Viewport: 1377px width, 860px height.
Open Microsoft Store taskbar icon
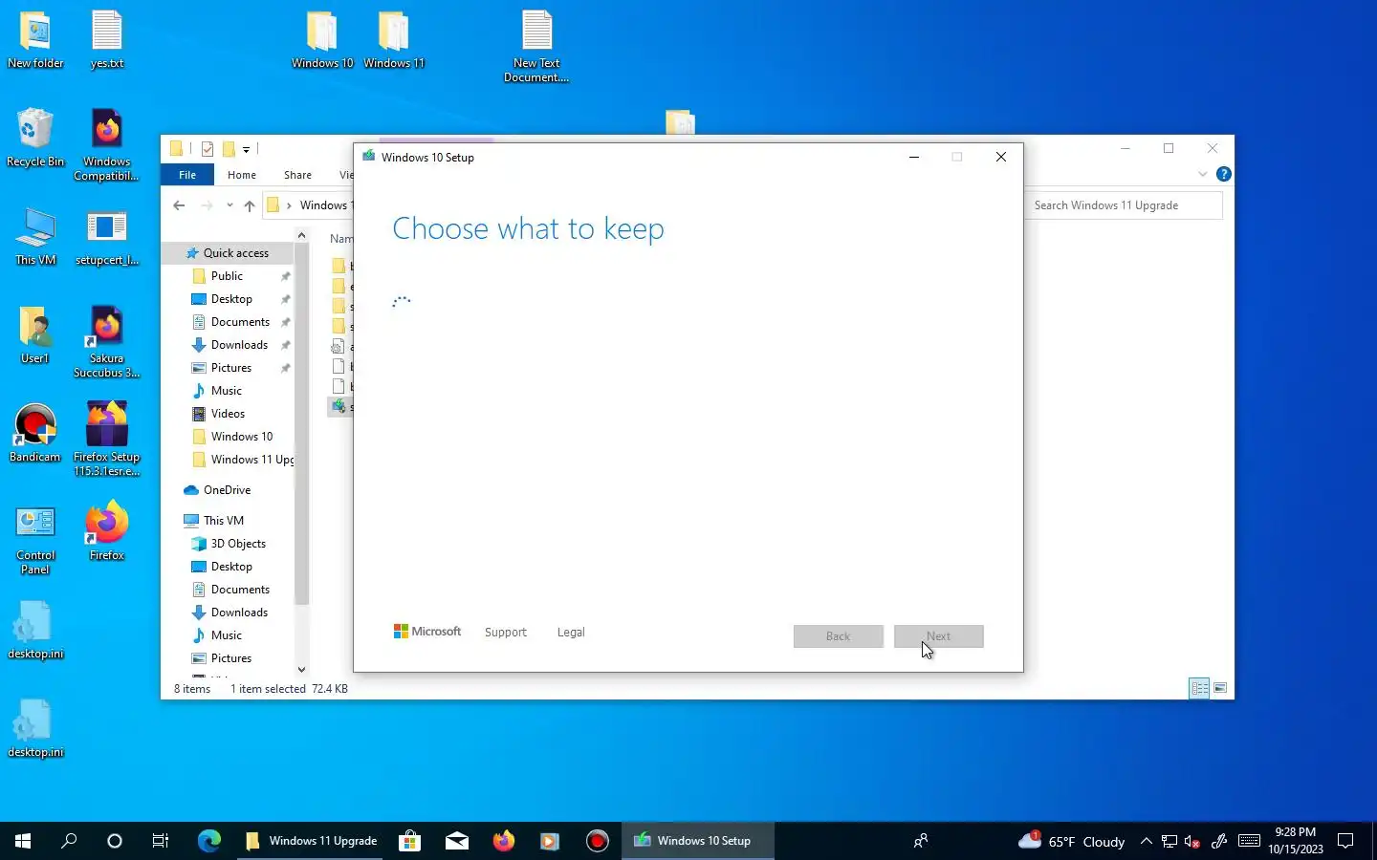(410, 841)
